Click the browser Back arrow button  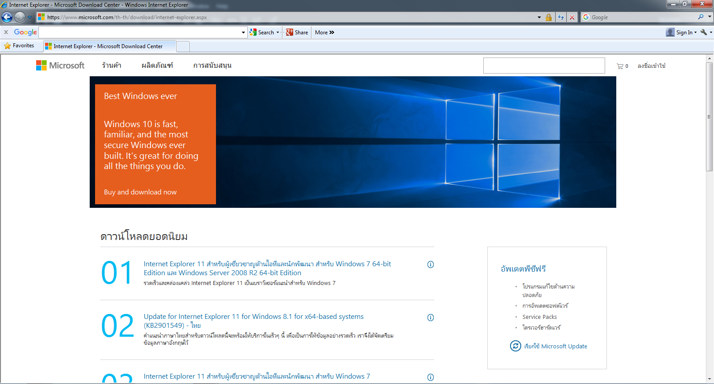click(x=7, y=17)
